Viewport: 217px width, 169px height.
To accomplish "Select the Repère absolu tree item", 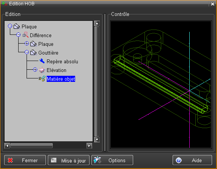I will click(x=62, y=61).
